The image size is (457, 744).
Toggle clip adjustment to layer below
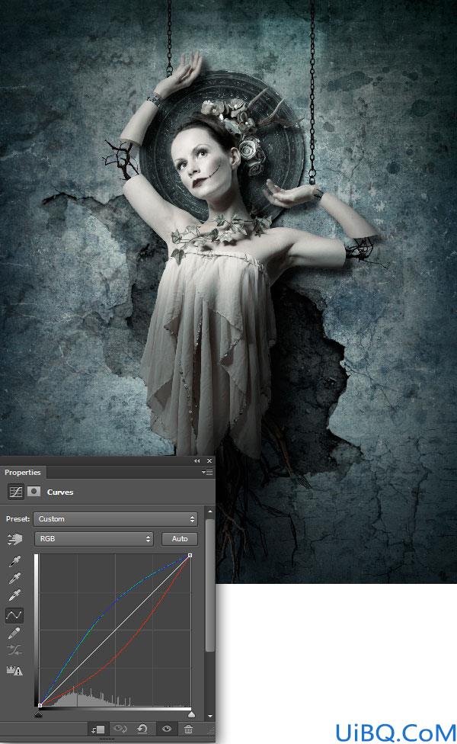98,730
